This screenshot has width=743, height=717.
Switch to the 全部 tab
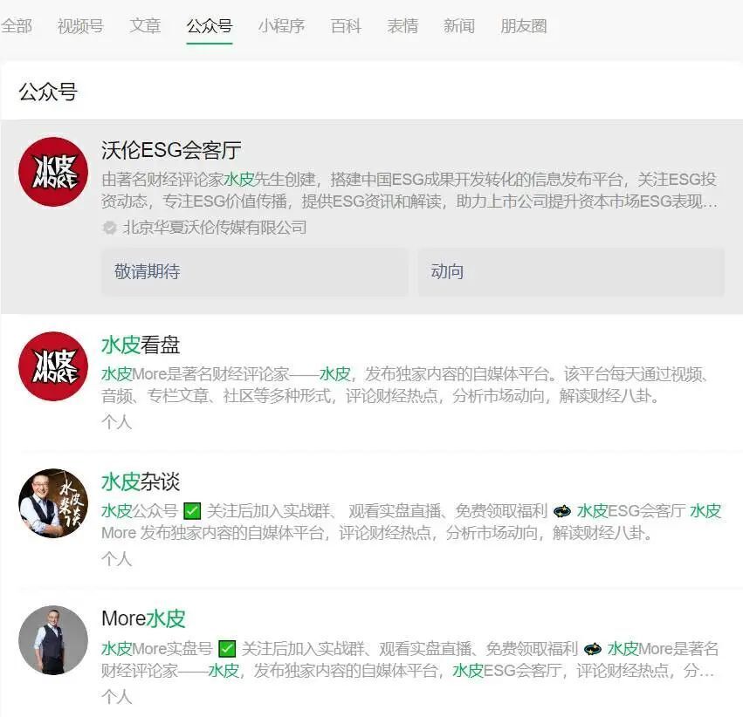coord(16,26)
